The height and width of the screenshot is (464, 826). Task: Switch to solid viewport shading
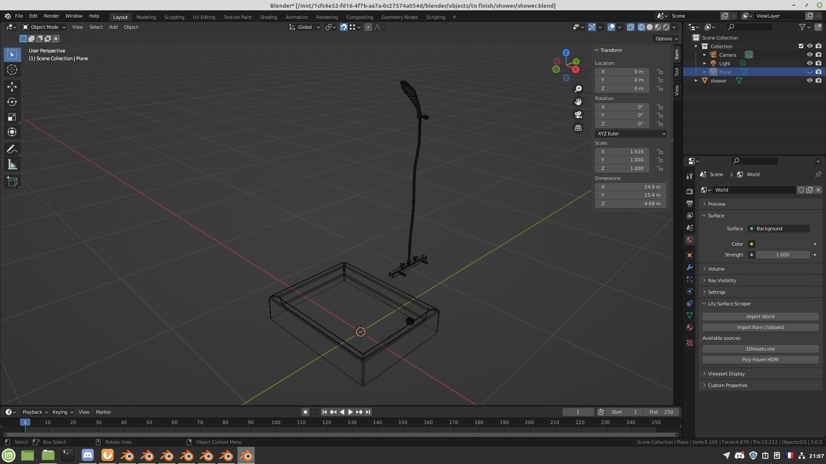click(x=650, y=27)
